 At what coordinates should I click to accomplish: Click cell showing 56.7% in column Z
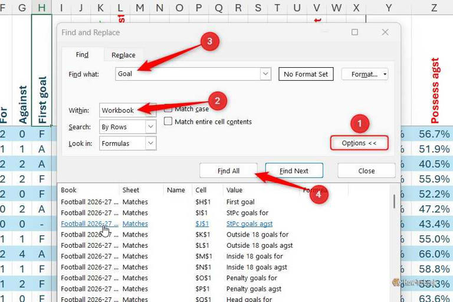(434, 134)
